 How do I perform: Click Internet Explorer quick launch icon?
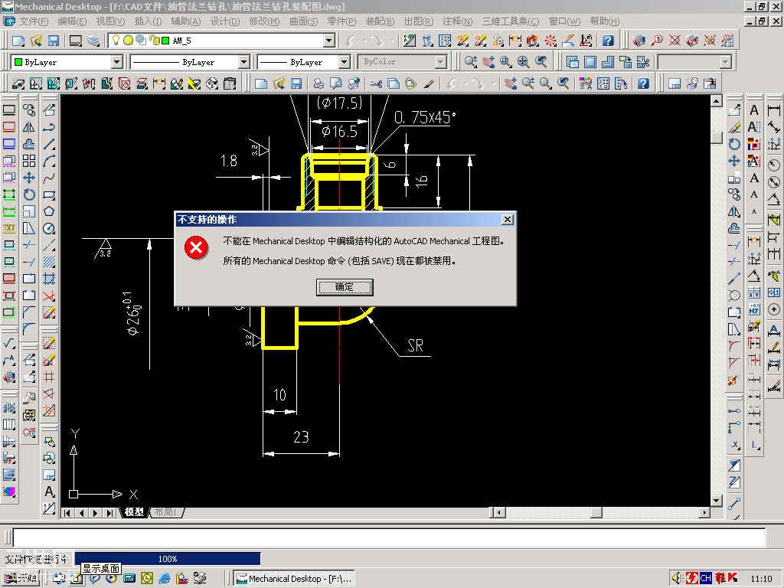(x=164, y=579)
